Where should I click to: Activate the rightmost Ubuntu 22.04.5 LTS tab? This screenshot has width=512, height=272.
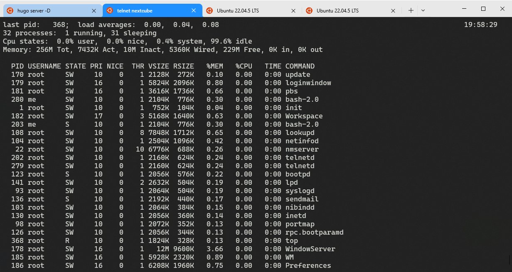click(341, 11)
